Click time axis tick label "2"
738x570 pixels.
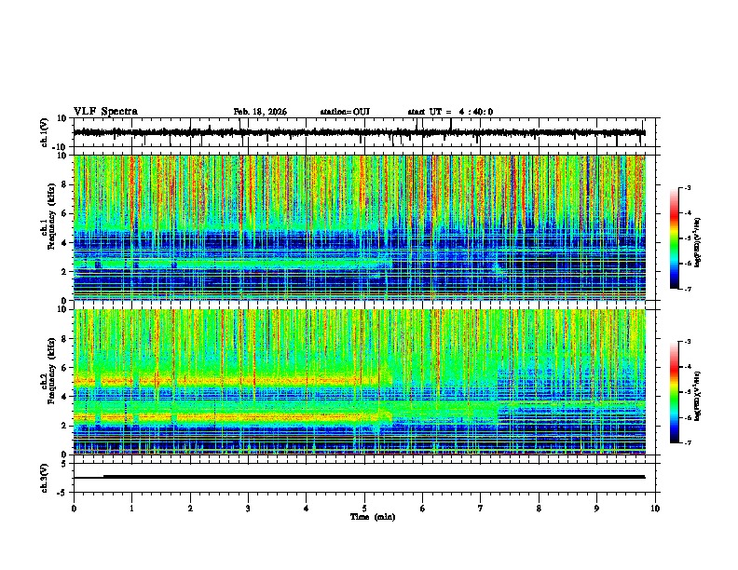click(x=190, y=509)
